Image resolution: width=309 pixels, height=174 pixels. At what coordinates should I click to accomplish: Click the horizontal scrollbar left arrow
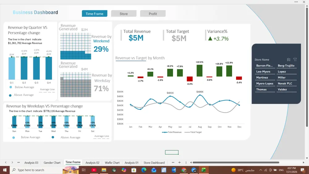click(x=191, y=163)
